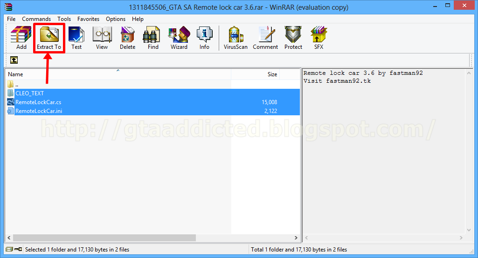Click the 'Remote lock car 3.6 by fastman92' comment text
This screenshot has width=478, height=258.
[x=363, y=73]
